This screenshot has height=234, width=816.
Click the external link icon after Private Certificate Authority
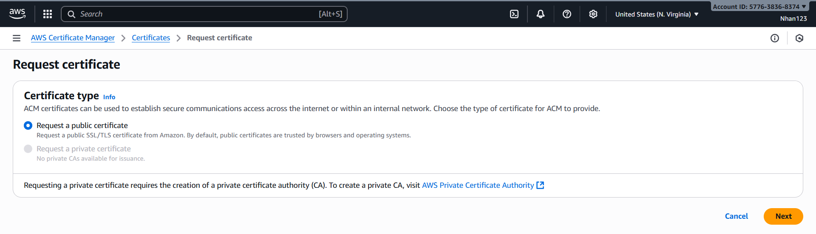(540, 185)
